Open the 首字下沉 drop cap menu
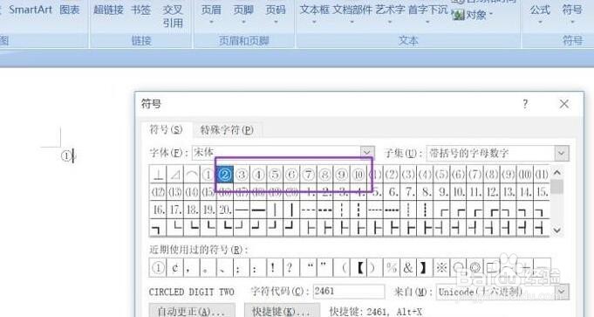Viewport: 594px width, 317px height. [428, 14]
